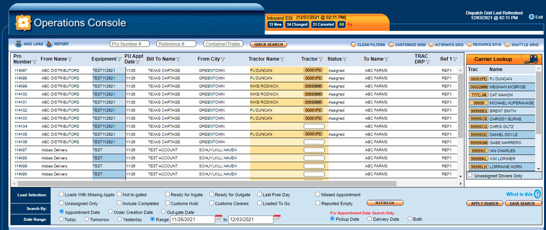Click the Resource Grid icon
The height and width of the screenshot is (230, 546).
pos(469,45)
